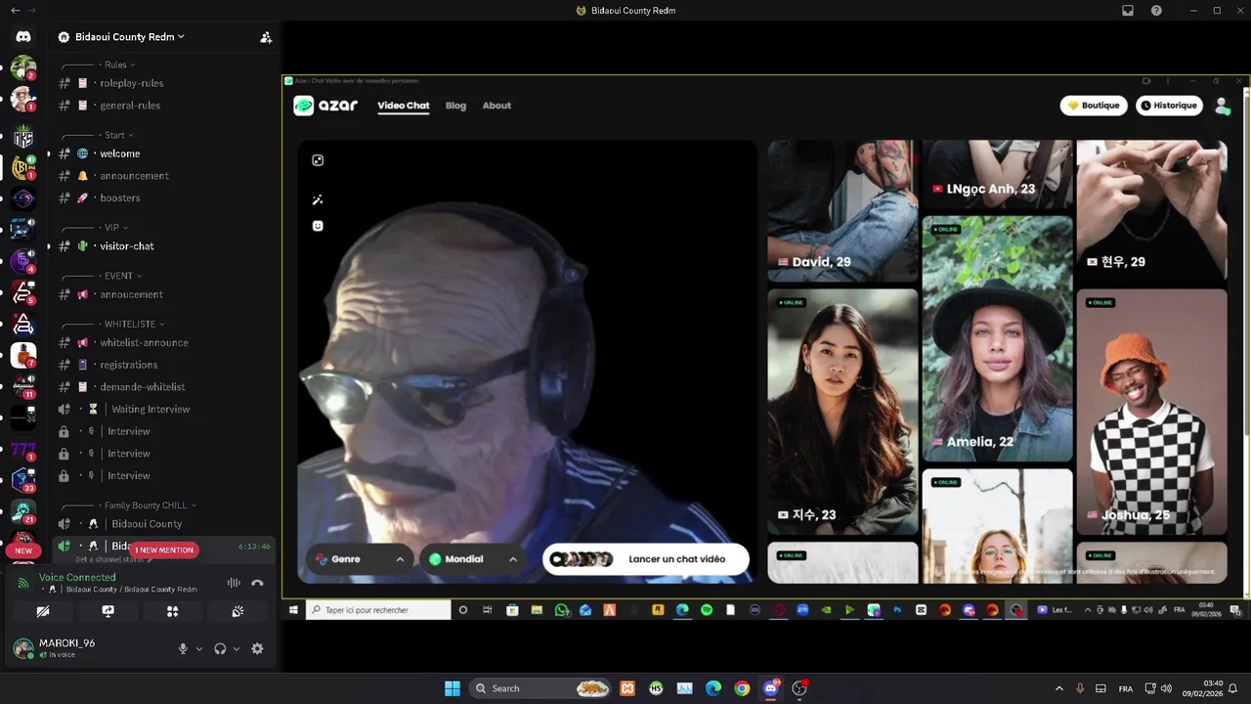This screenshot has width=1251, height=704.
Task: Open Google Chrome from the taskbar
Action: coord(742,688)
